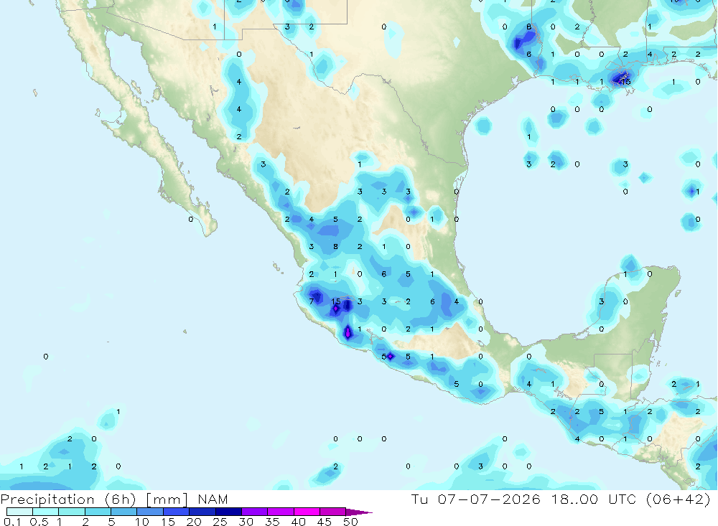The height and width of the screenshot is (526, 718).
Task: Click the "18..00 UTC" time text
Action: 594,499
